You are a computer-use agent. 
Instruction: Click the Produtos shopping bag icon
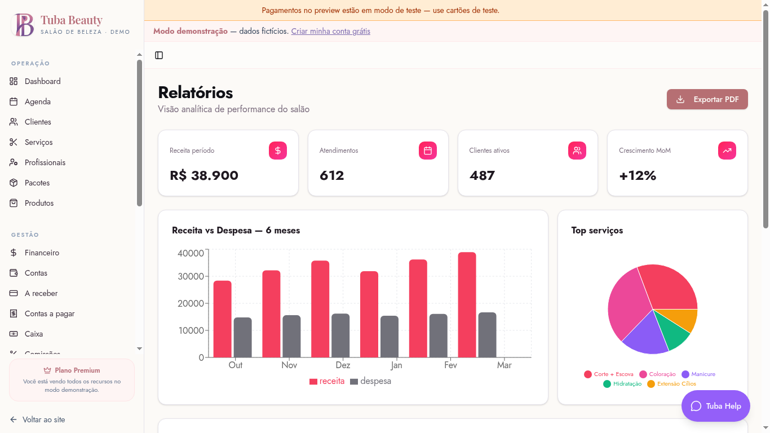14,203
